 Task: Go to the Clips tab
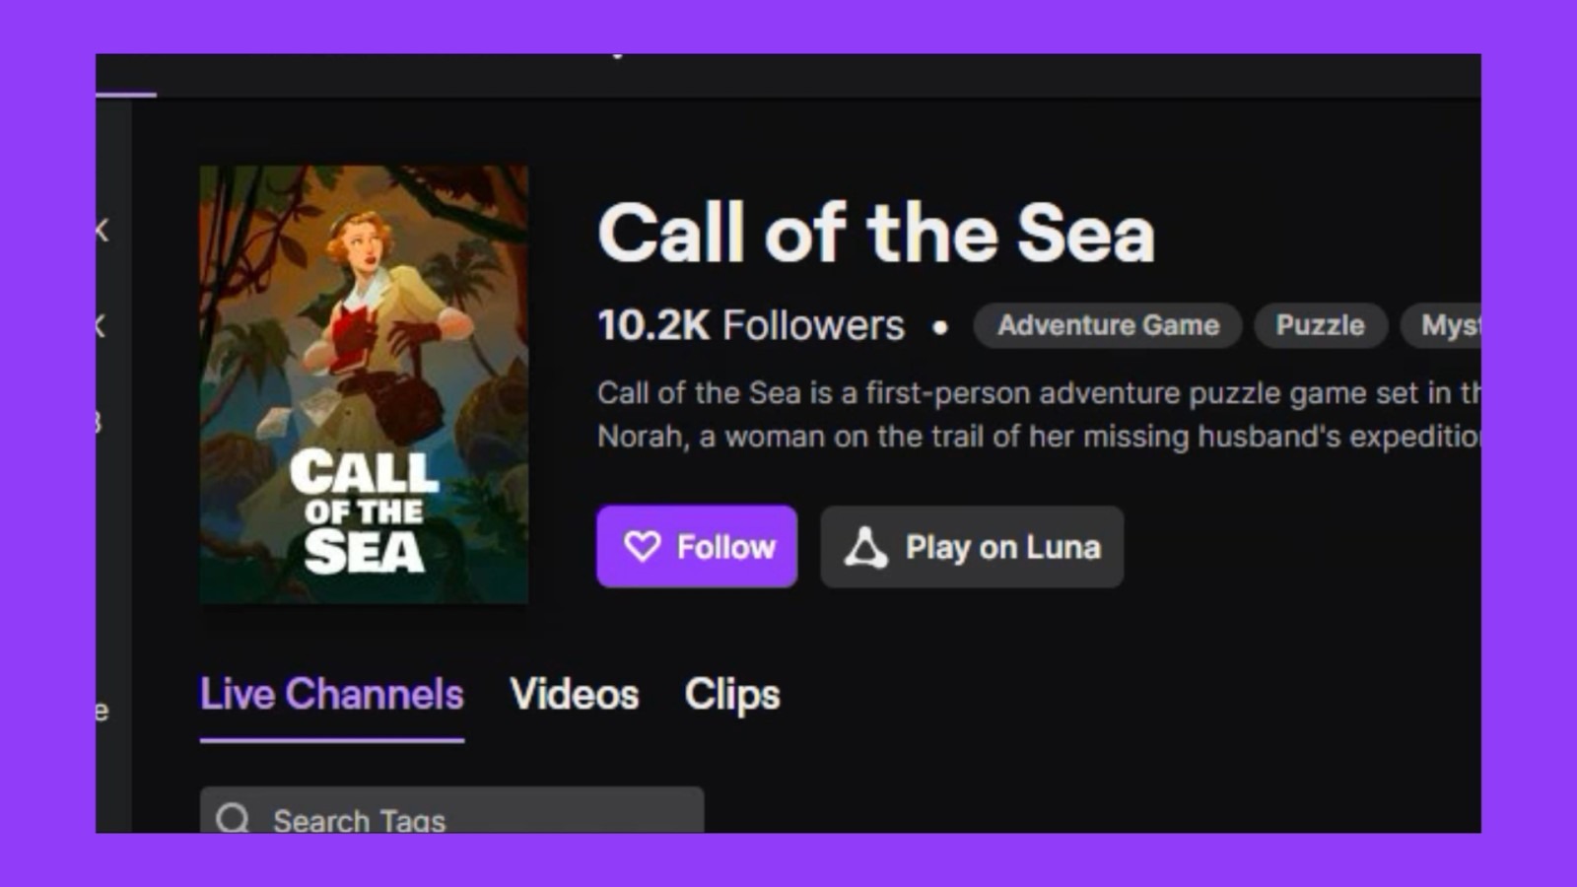pyautogui.click(x=732, y=695)
